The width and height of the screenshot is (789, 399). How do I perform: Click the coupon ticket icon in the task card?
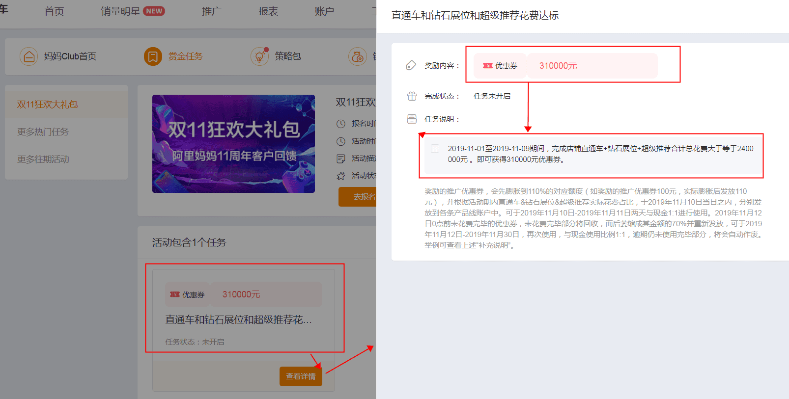pos(175,294)
